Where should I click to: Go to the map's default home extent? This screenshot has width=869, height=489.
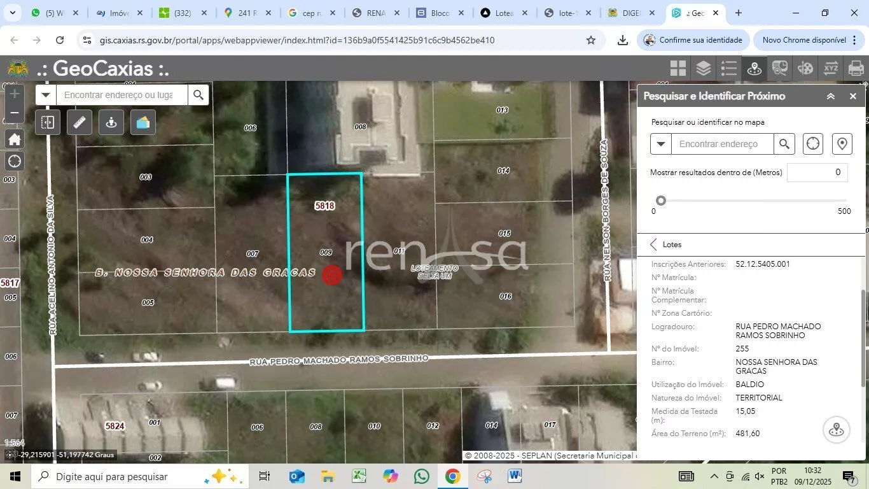click(14, 139)
